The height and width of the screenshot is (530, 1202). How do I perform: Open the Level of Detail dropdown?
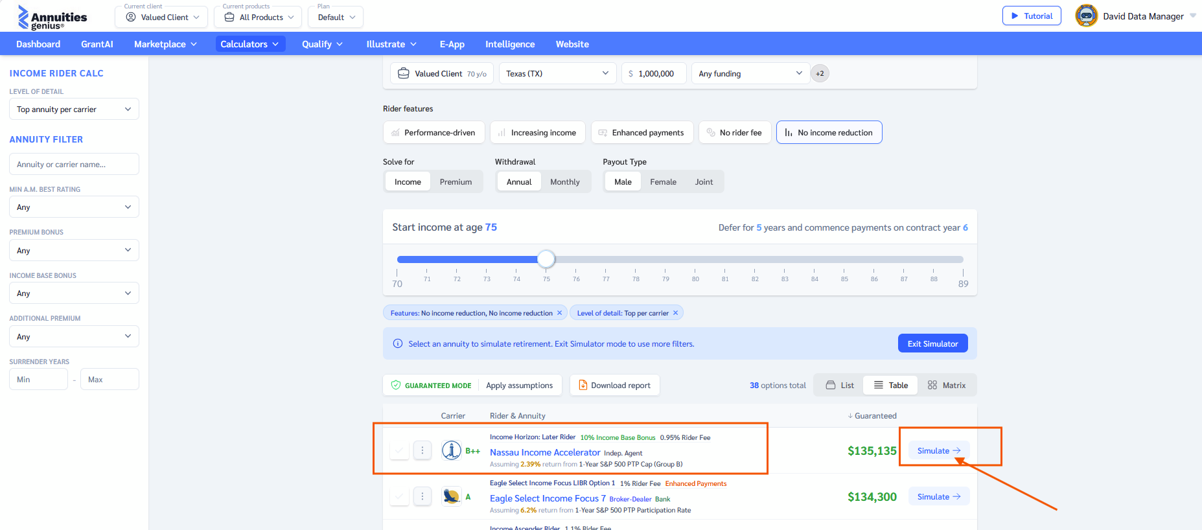click(74, 109)
